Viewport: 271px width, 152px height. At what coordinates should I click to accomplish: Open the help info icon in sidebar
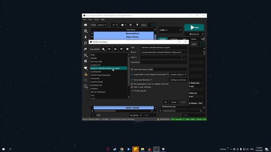[x=86, y=86]
